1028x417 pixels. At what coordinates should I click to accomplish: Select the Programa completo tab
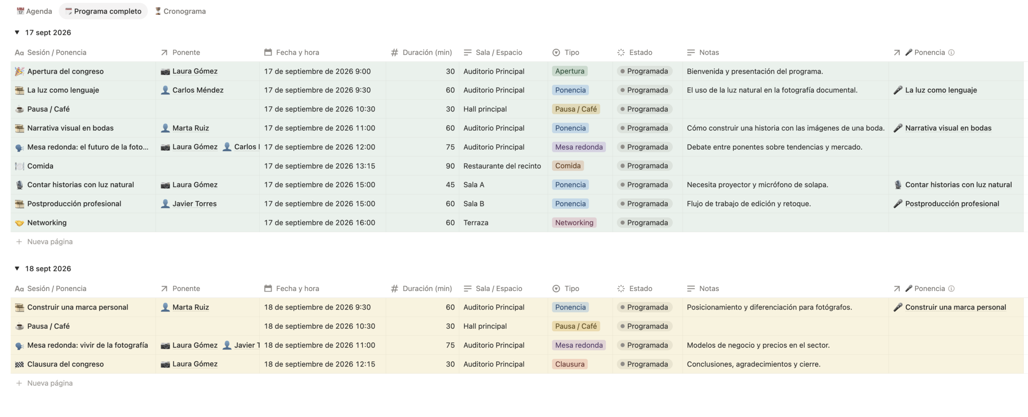[103, 11]
